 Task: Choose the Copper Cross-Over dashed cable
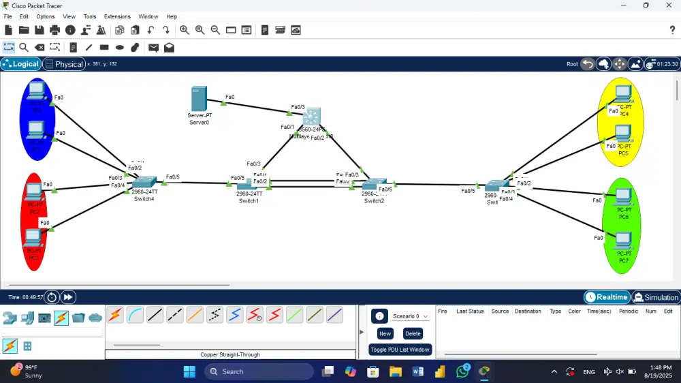(x=175, y=315)
